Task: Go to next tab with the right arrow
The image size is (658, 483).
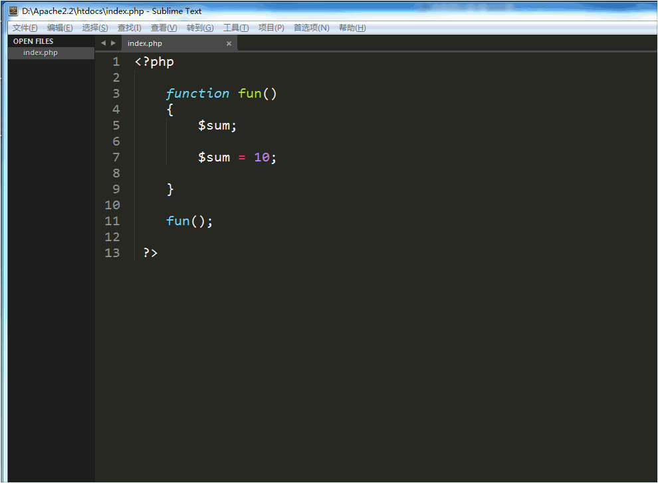Action: pos(113,43)
